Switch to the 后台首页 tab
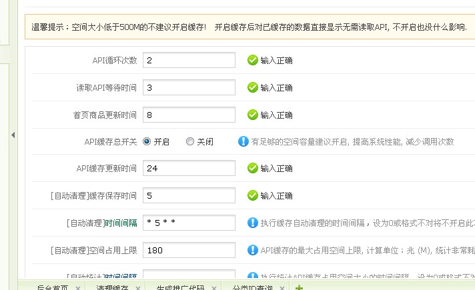This screenshot has height=290, width=475. tap(52, 287)
